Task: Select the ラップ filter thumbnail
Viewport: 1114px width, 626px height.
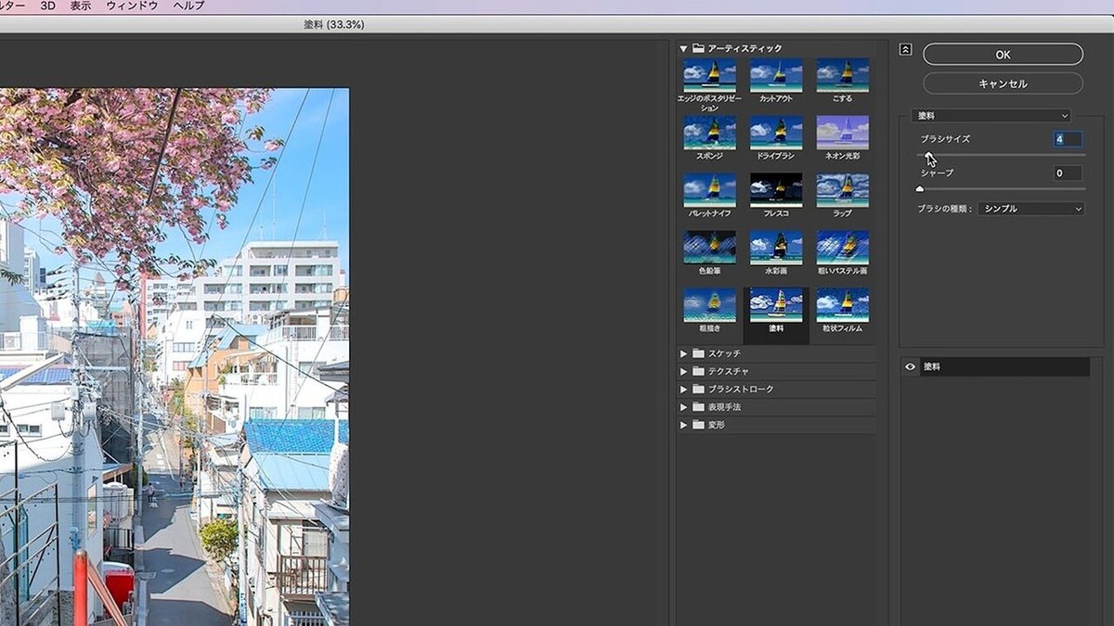Action: pyautogui.click(x=842, y=190)
